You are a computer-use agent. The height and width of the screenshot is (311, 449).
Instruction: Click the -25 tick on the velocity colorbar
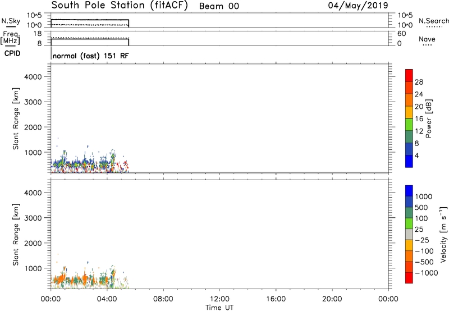click(x=421, y=240)
